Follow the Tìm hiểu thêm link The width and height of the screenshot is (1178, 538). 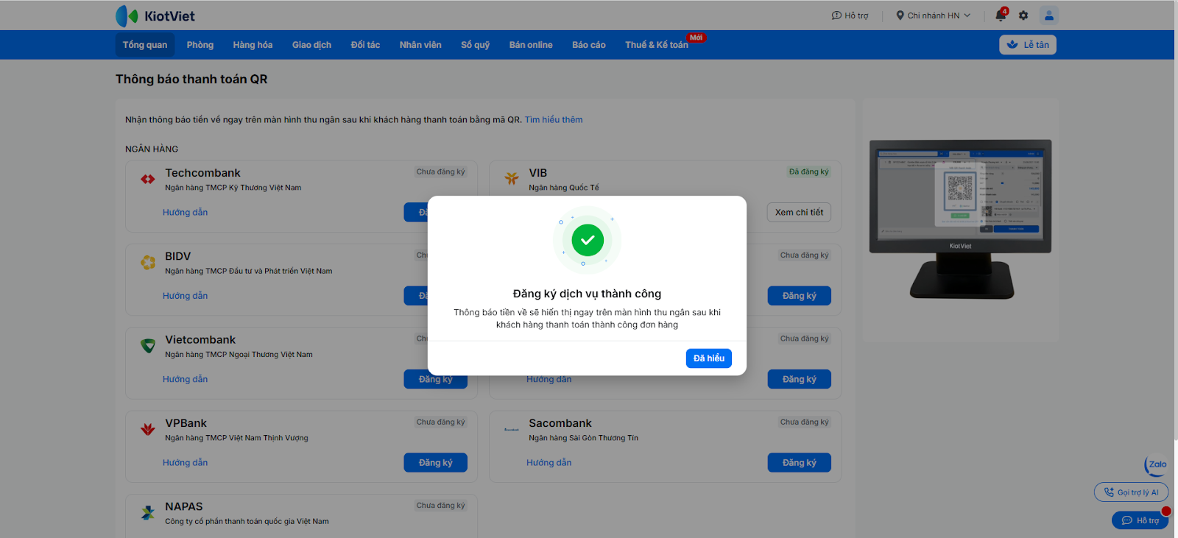point(554,120)
